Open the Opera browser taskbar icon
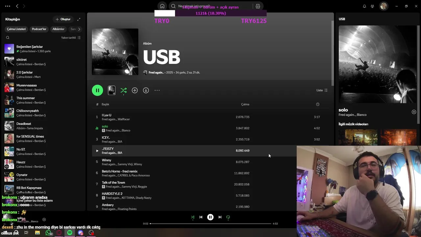The image size is (421, 237). click(59, 233)
